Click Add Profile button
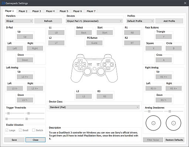189x147 pixels. click(169, 21)
